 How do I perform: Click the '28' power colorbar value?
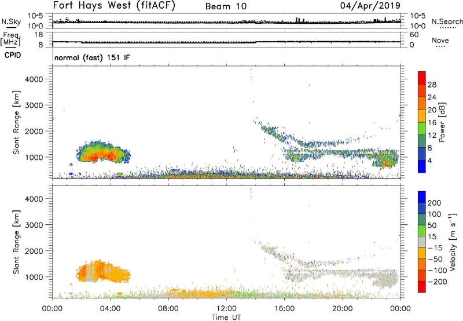pos(432,85)
